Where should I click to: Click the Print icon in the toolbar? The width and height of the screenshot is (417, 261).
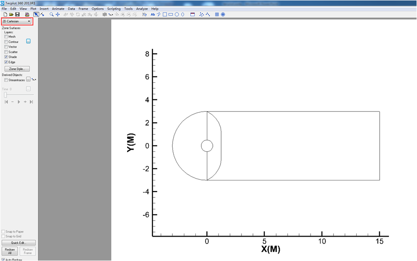(27, 14)
